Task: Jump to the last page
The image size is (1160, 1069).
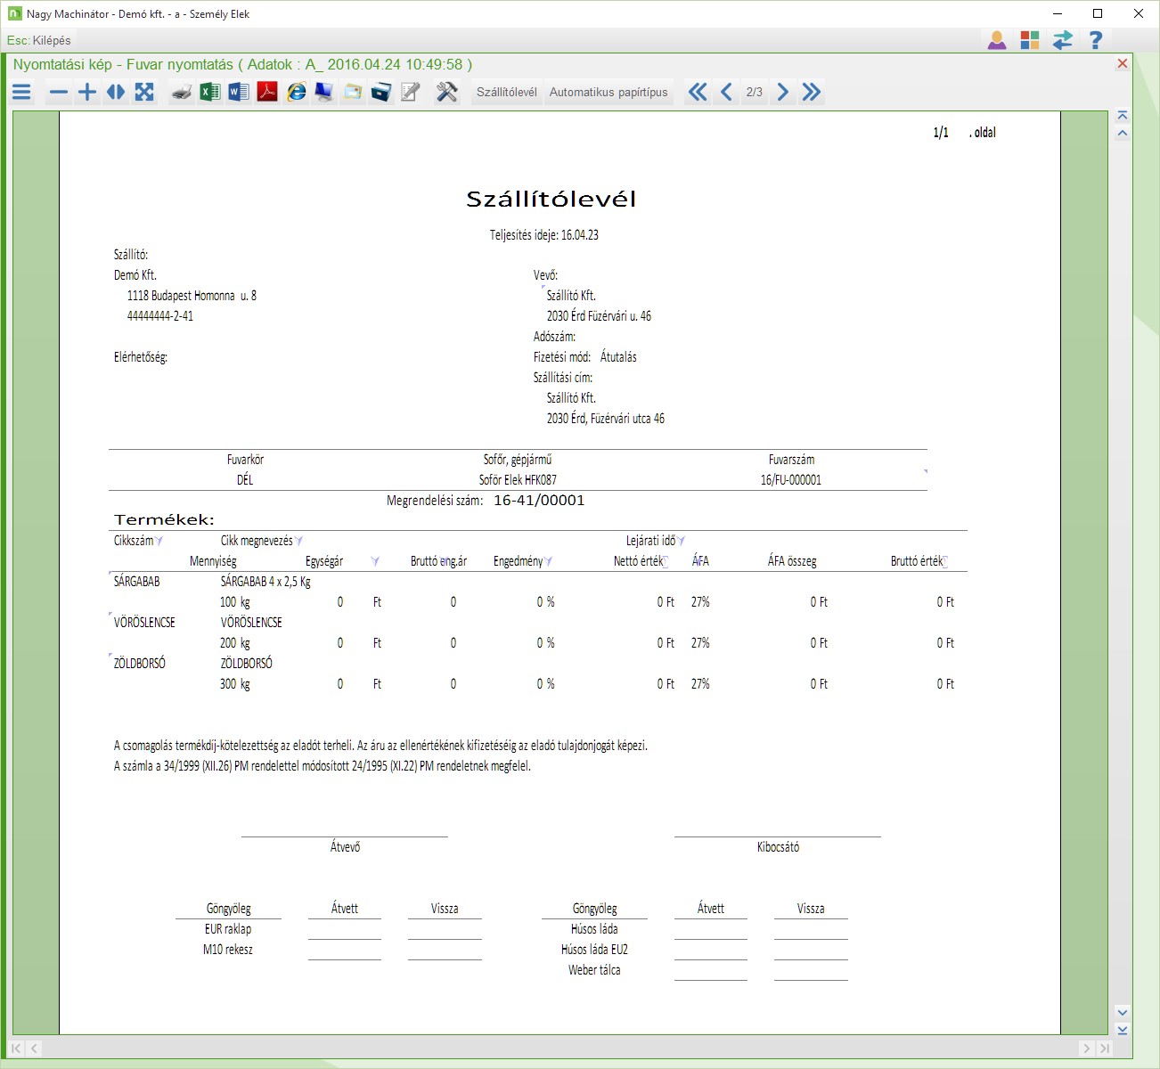Action: (811, 92)
